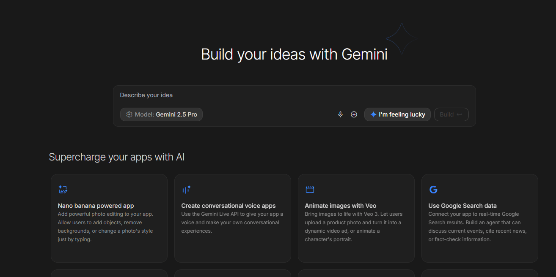Click the Build button
This screenshot has height=277, width=556.
click(x=451, y=114)
